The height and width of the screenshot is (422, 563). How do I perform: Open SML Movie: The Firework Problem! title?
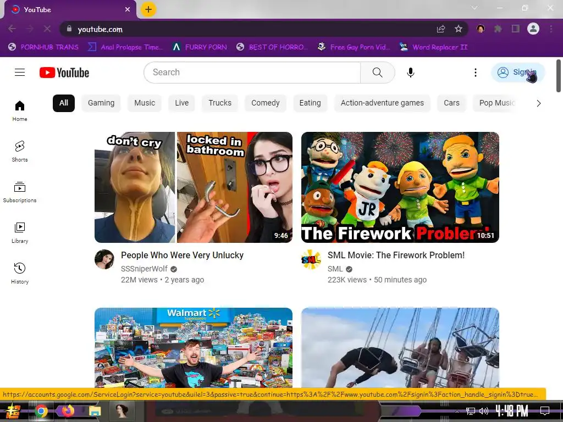pyautogui.click(x=396, y=255)
